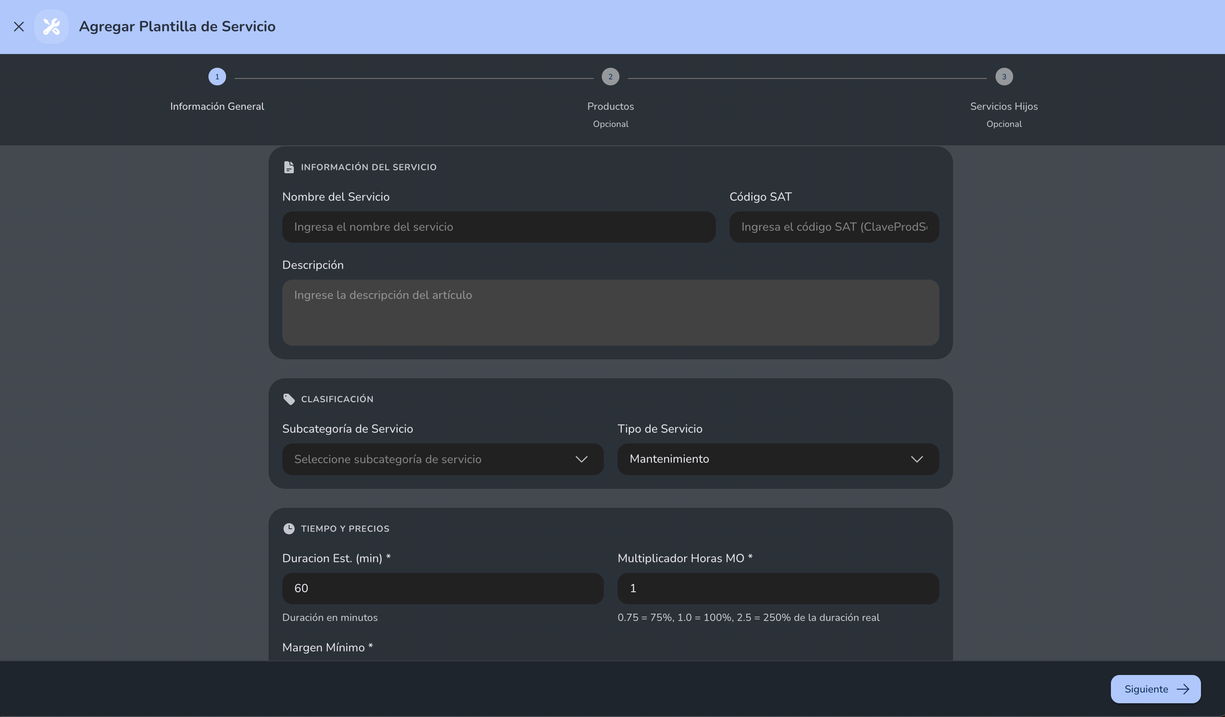This screenshot has width=1225, height=717.
Task: Select the Información General step label
Action: pyautogui.click(x=217, y=106)
